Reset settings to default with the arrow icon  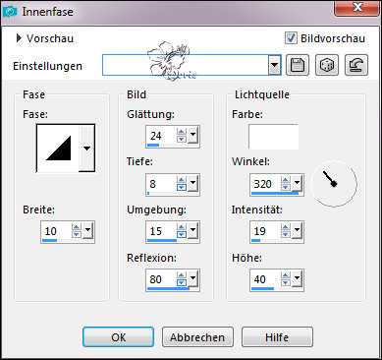356,65
